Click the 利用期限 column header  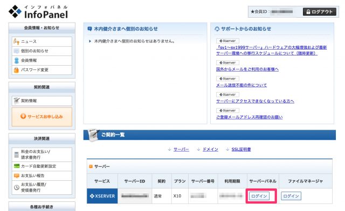[232, 181]
